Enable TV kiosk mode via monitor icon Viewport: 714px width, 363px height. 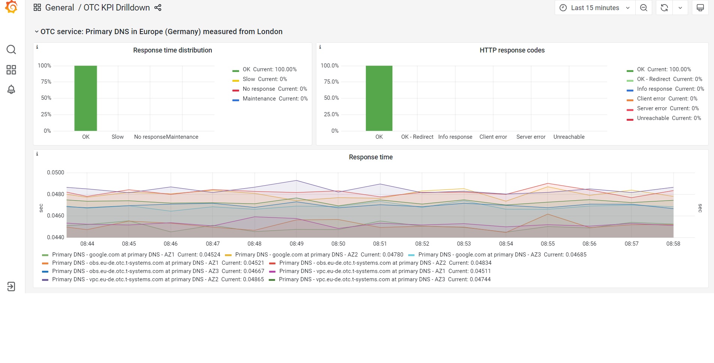[700, 7]
